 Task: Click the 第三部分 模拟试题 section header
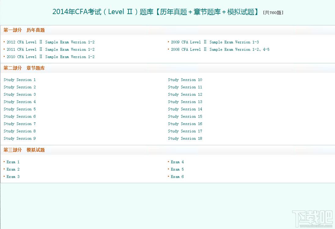[x=24, y=150]
